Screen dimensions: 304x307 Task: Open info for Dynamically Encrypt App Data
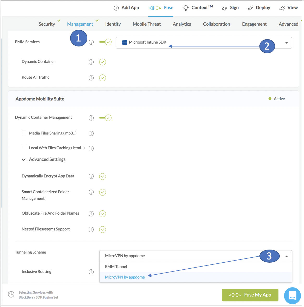[x=91, y=176]
